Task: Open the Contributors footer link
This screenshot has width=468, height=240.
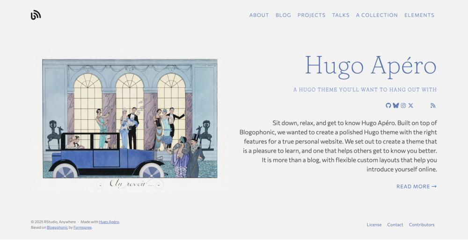Action: tap(422, 225)
